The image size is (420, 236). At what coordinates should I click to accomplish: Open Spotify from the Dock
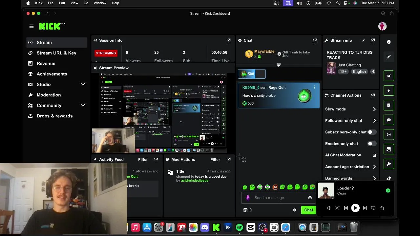239,227
